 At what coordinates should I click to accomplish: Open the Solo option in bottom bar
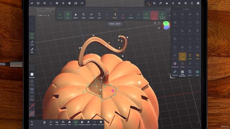coord(51,123)
